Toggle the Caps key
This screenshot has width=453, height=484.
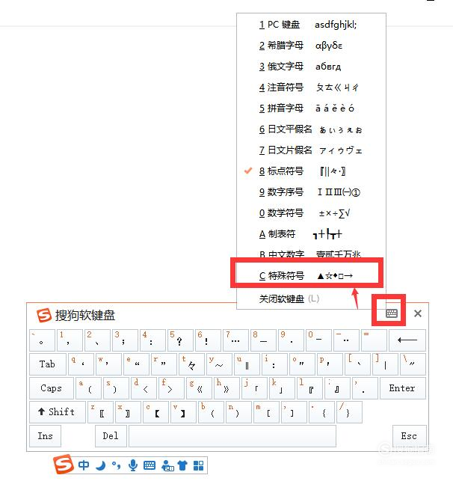click(51, 388)
